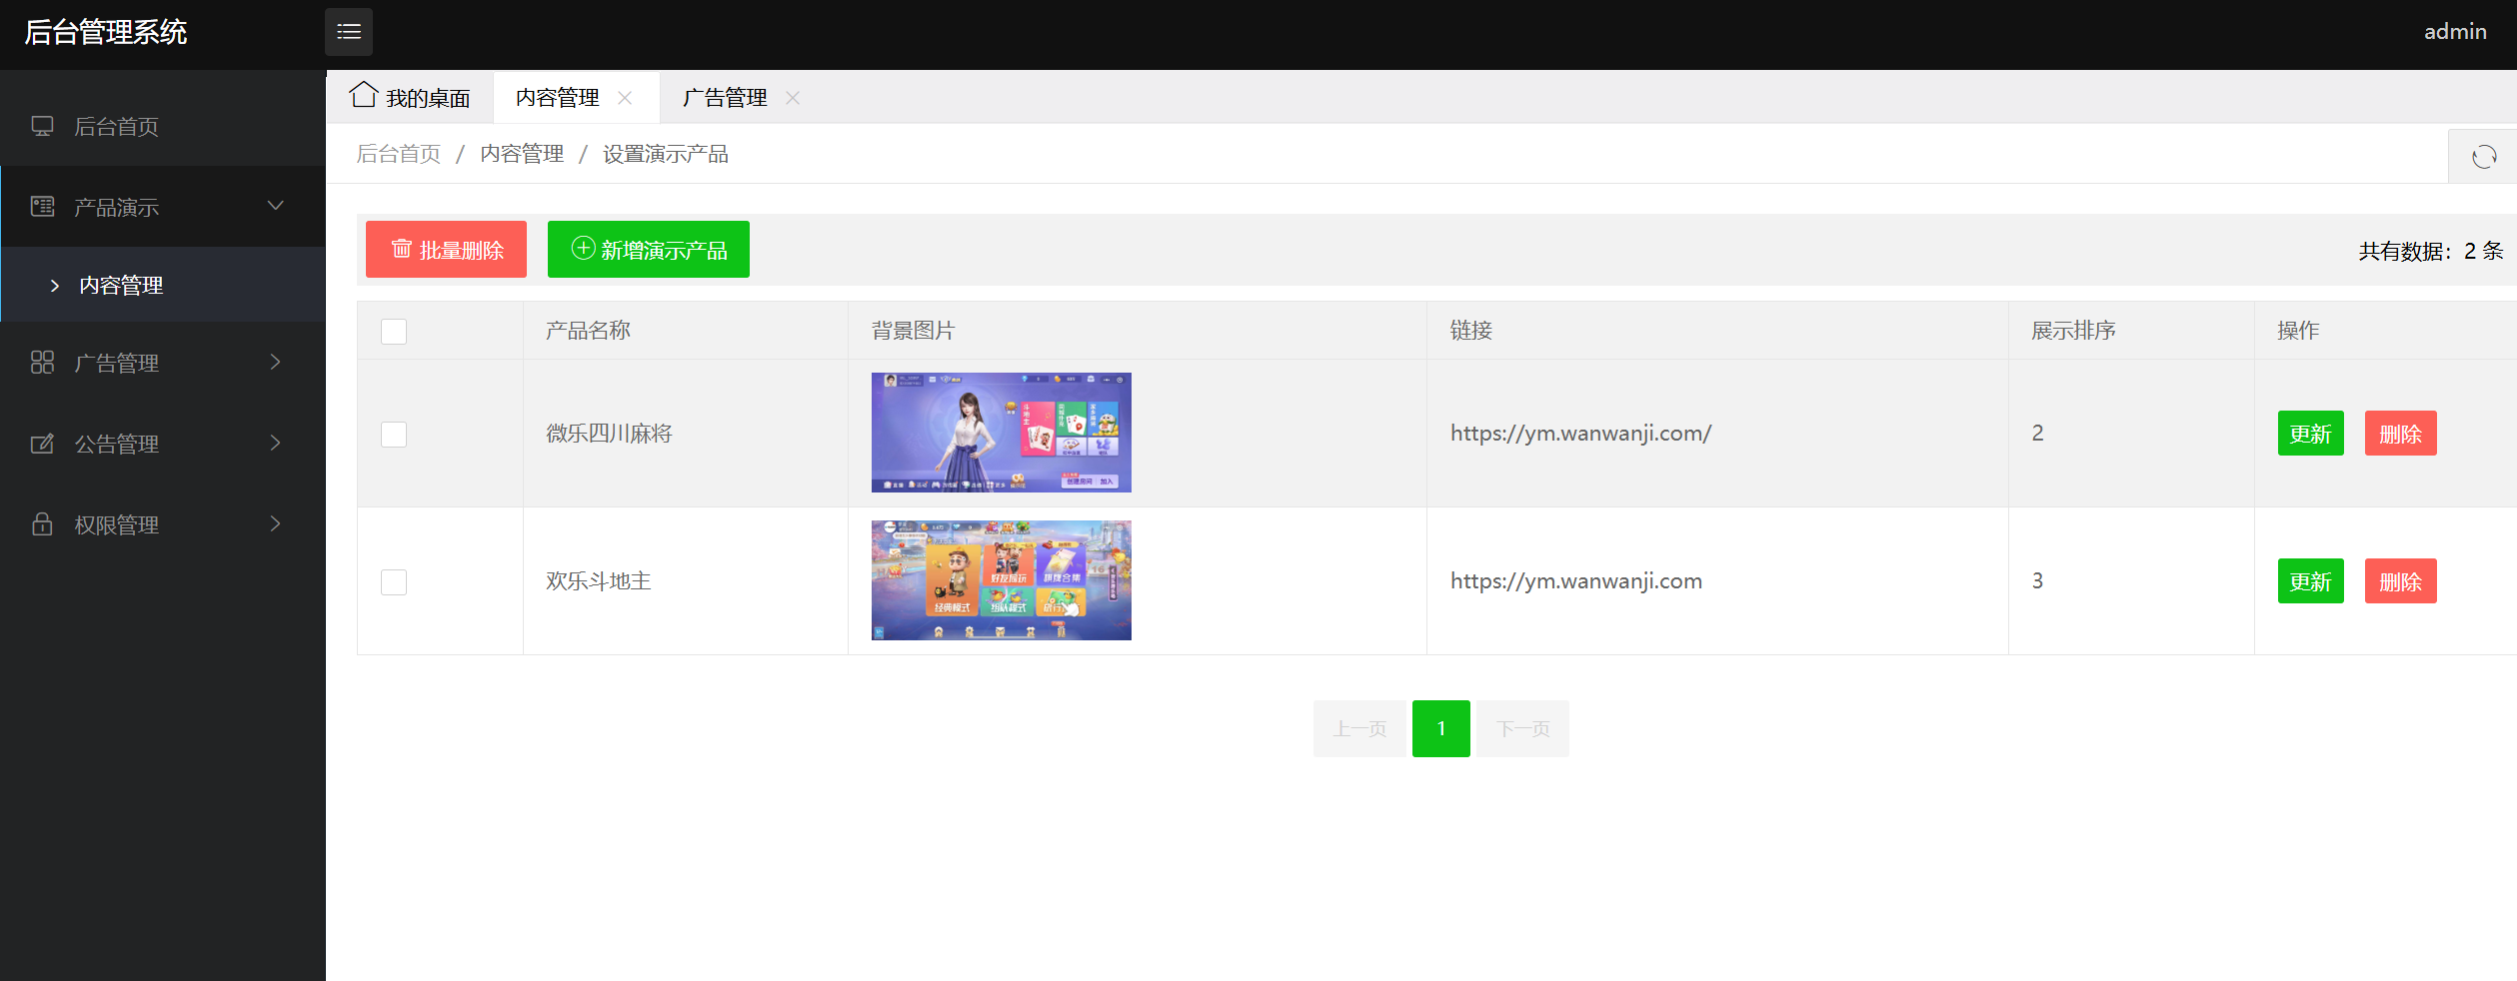The height and width of the screenshot is (981, 2517).
Task: Toggle the select-all checkbox in table header
Action: point(394,332)
